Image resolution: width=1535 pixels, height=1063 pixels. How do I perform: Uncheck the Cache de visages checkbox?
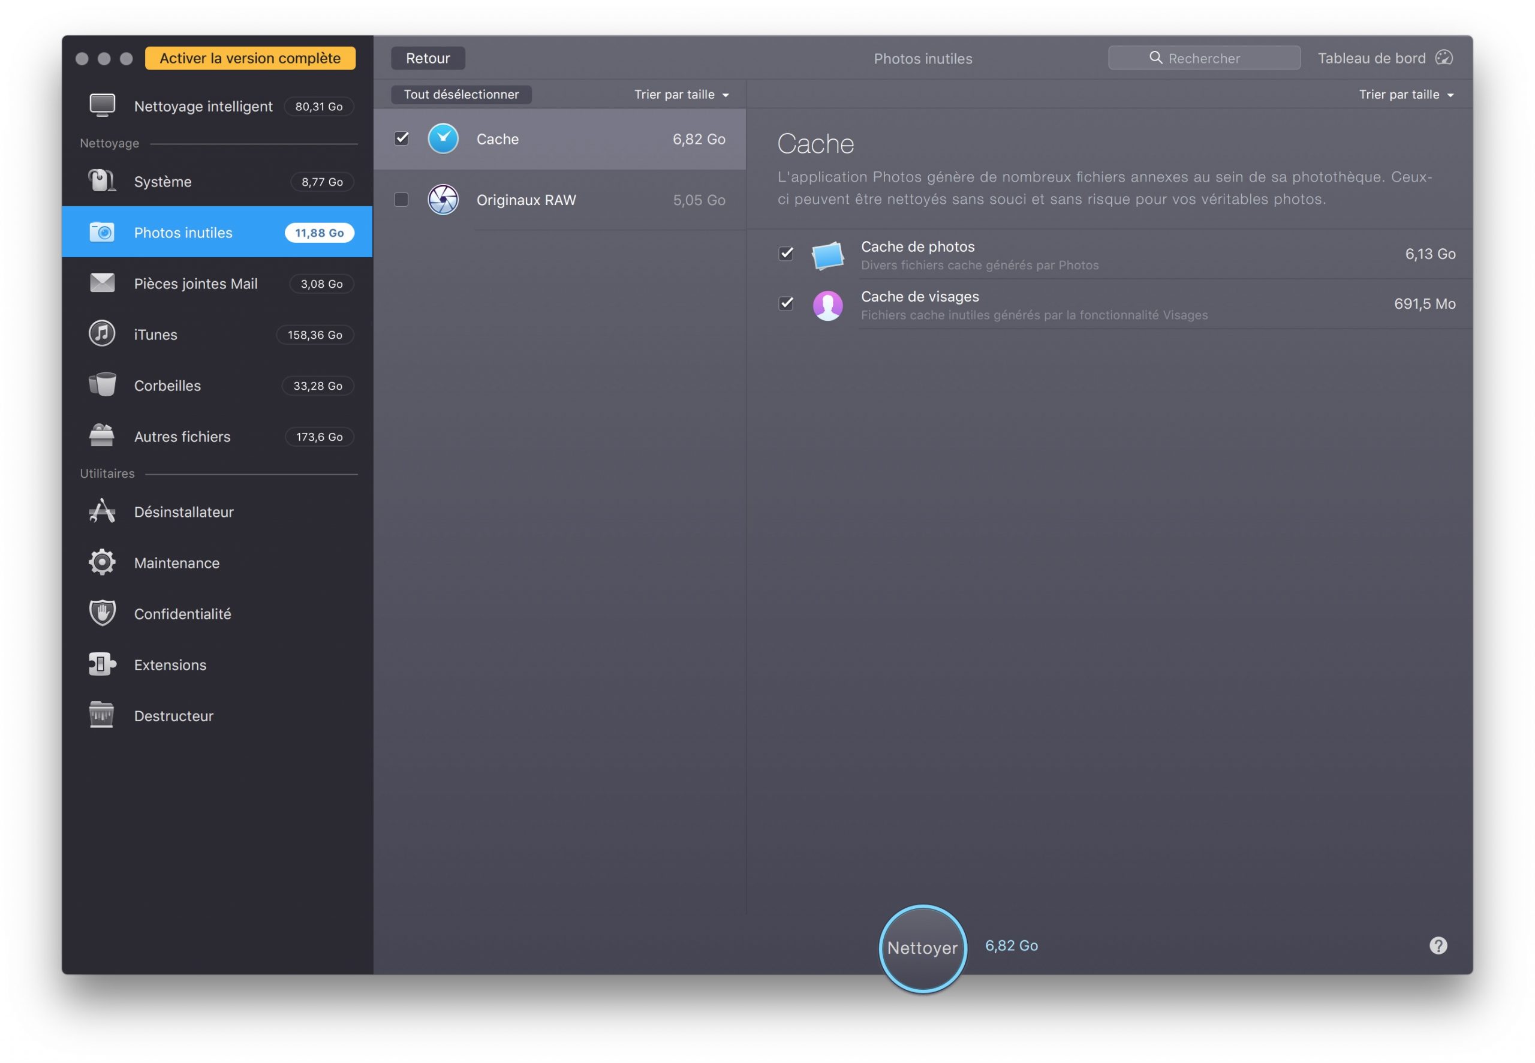coord(786,304)
